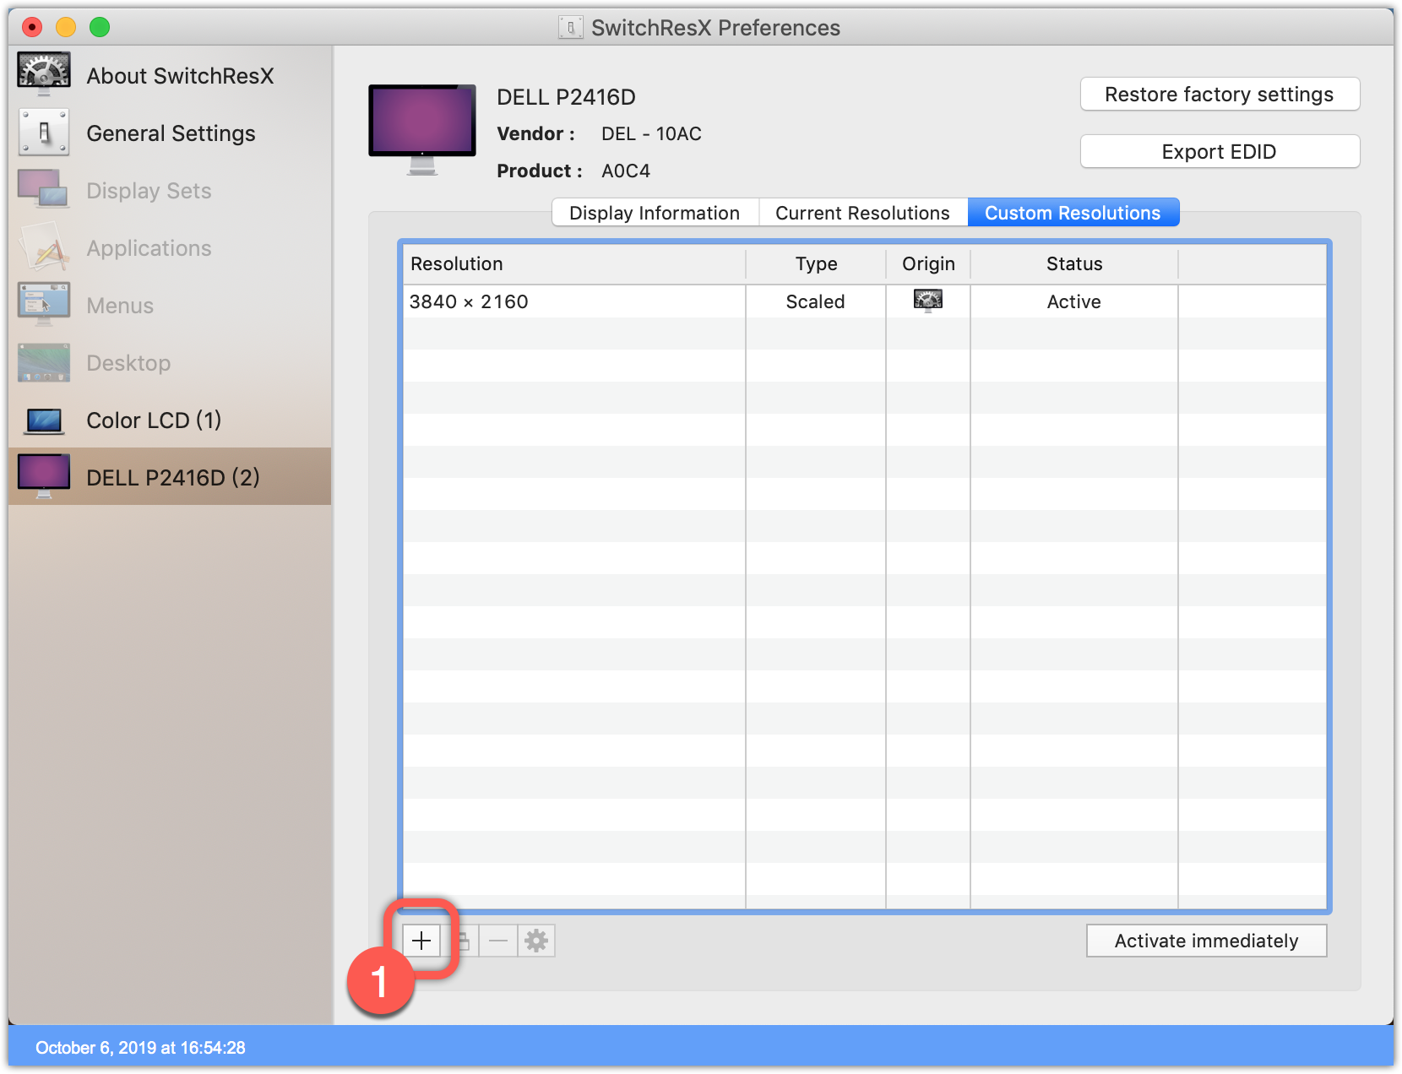
Task: Click the SwitchResX Preferences window title
Action: point(715,28)
